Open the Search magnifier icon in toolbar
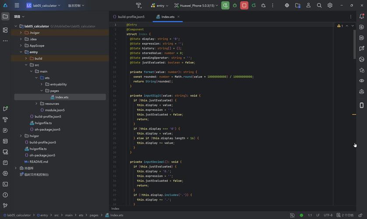The height and width of the screenshot is (219, 367). click(x=319, y=5)
